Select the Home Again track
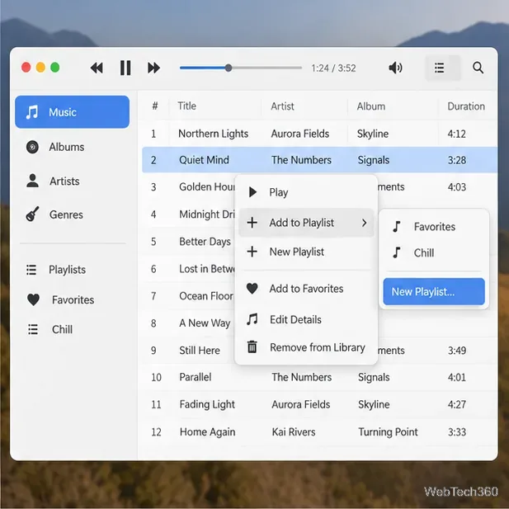 point(320,432)
